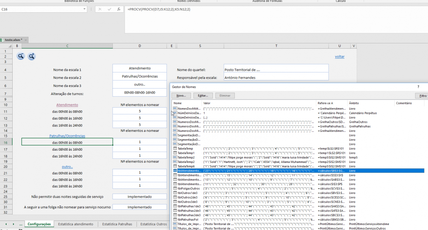This screenshot has height=230, width=428.
Task: Follow the voltar link
Action: (339, 56)
